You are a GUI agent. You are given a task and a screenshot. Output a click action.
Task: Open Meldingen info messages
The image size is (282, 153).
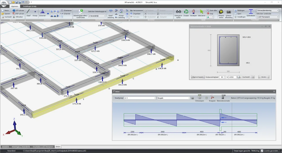click(x=239, y=10)
